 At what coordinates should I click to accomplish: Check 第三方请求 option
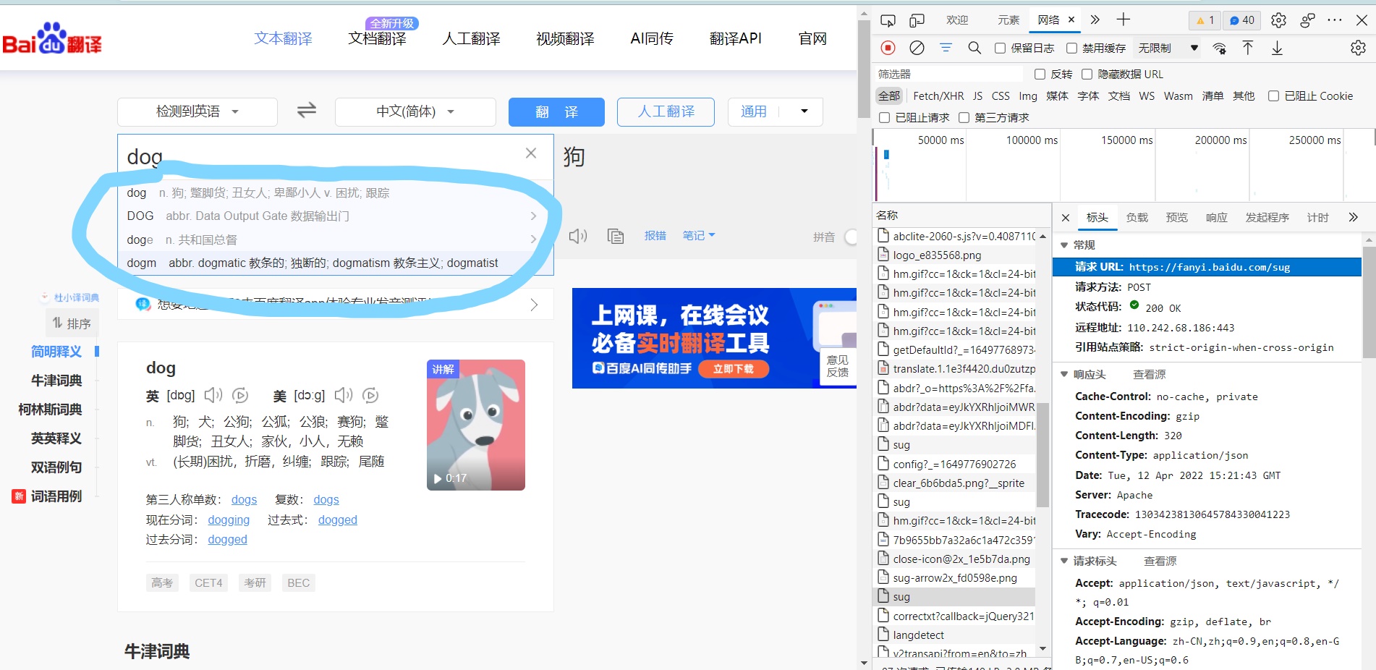[x=964, y=117]
